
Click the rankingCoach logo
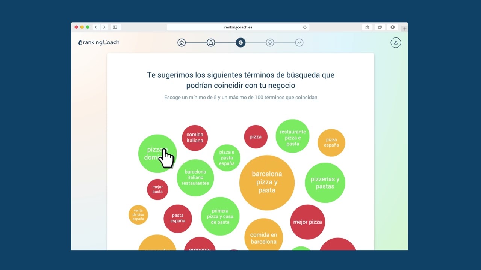[98, 42]
